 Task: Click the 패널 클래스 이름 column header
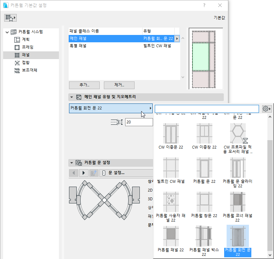click(105, 31)
